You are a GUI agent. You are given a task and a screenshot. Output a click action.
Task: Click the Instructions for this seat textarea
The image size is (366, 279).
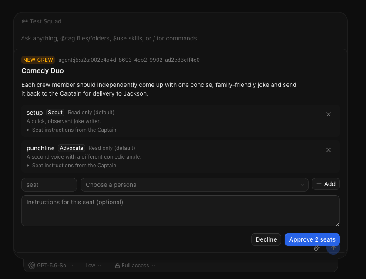pos(181,211)
